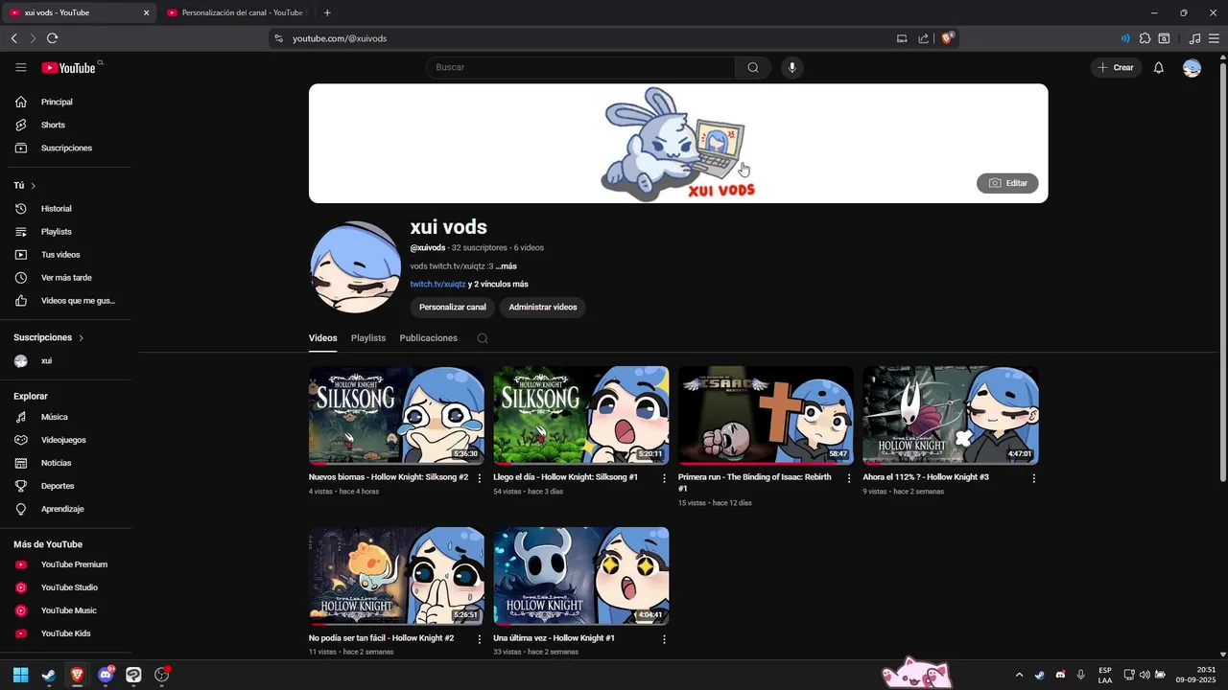Open options for Primera run Binding of Isaac
Viewport: 1228px width, 690px height.
tap(849, 478)
